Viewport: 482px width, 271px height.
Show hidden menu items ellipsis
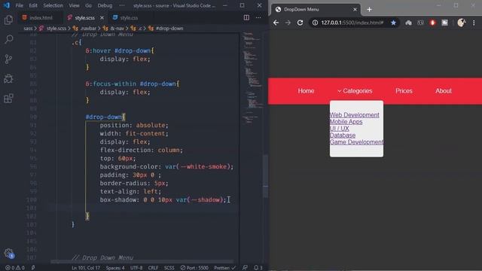point(122,5)
